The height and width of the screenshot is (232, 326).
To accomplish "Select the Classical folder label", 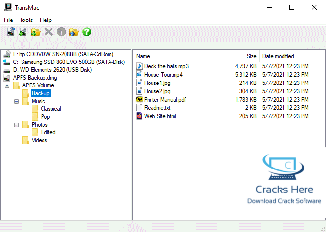I will coord(51,109).
